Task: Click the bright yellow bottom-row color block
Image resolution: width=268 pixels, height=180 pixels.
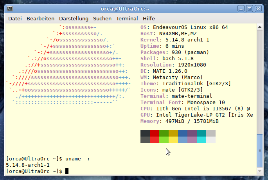Action: tap(173, 139)
